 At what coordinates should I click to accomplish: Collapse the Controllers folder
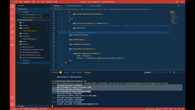(26, 28)
